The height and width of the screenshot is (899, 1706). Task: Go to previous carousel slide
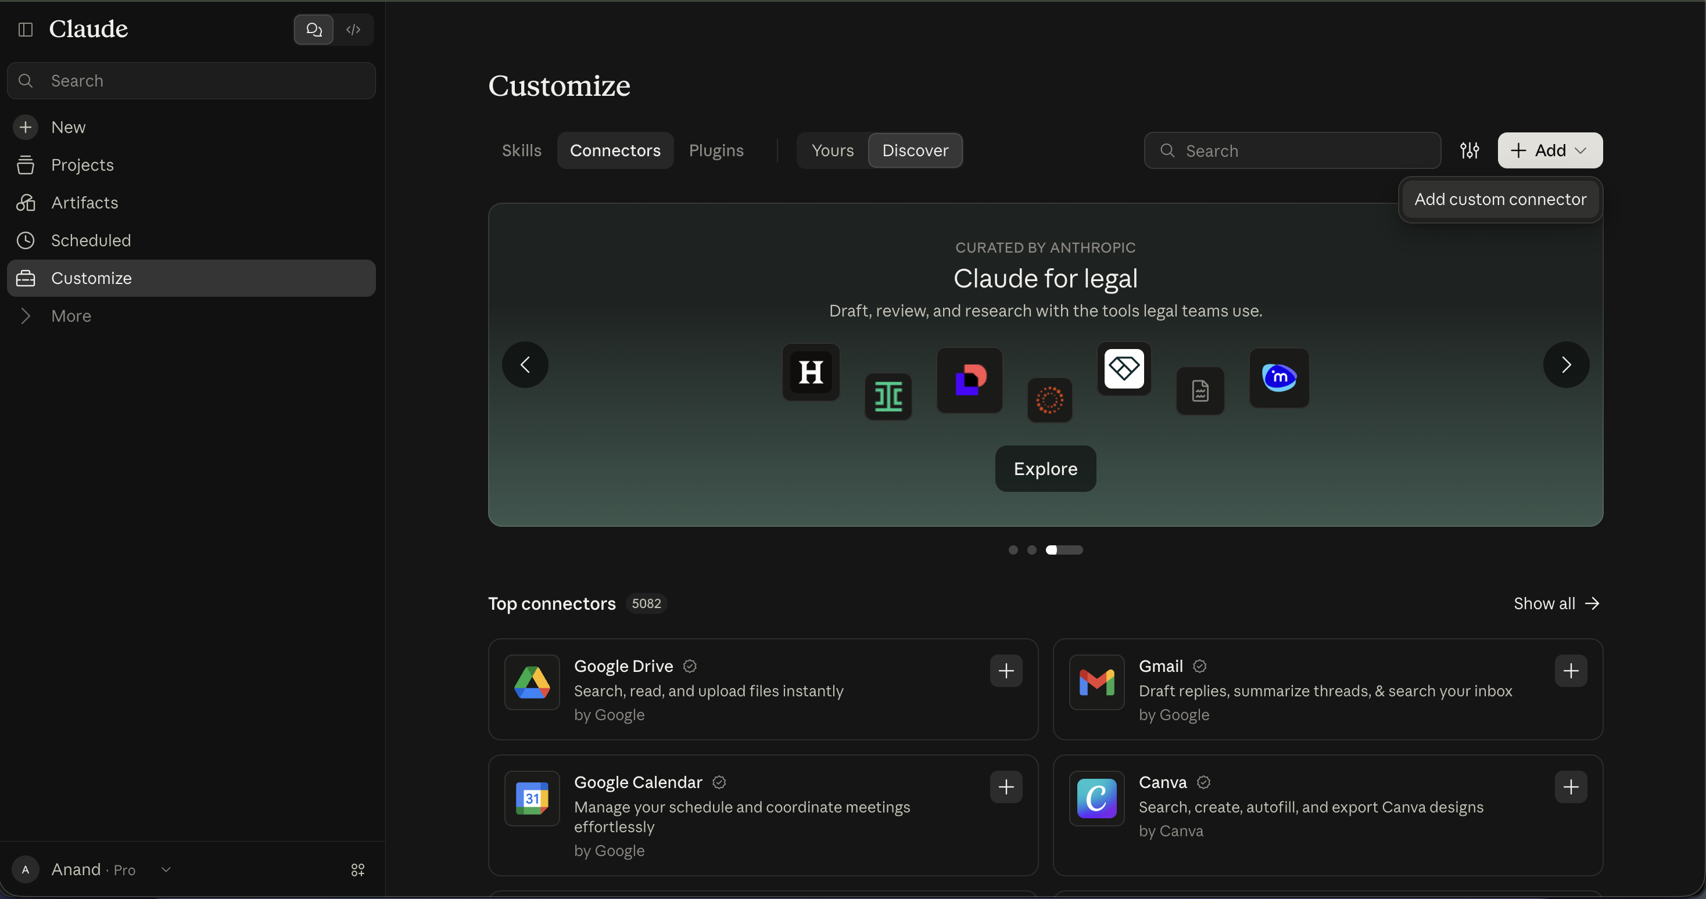pyautogui.click(x=525, y=365)
